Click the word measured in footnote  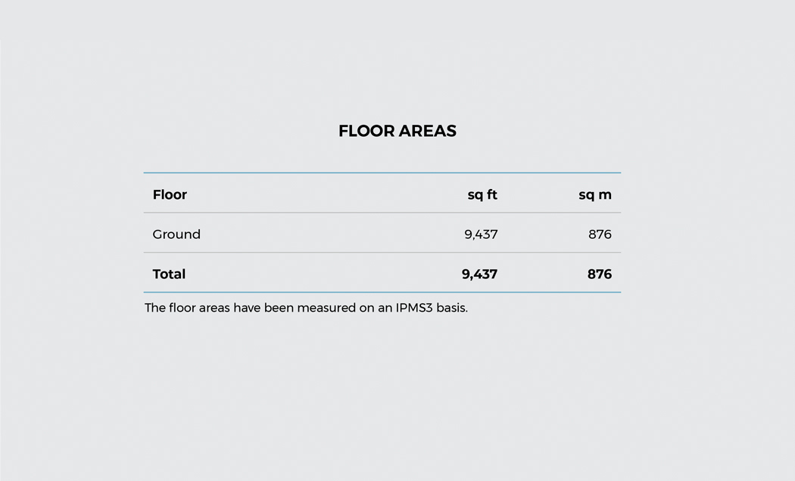pyautogui.click(x=326, y=308)
